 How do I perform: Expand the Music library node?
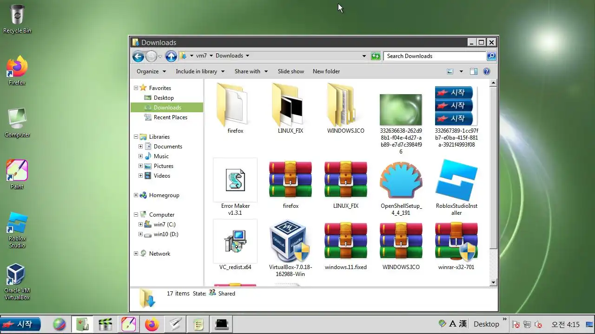[x=141, y=156]
